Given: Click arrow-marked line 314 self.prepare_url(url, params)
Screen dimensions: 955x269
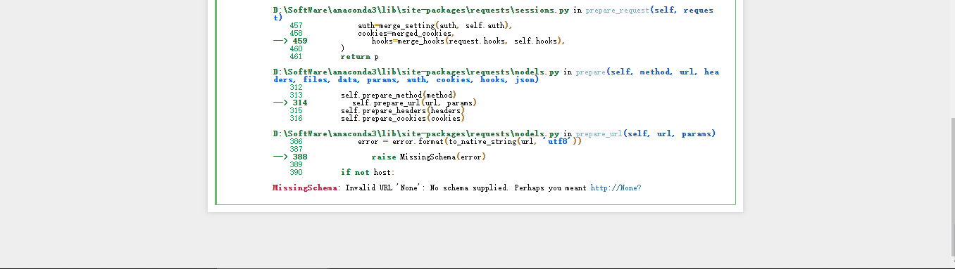Looking at the screenshot, I should pyautogui.click(x=415, y=103).
